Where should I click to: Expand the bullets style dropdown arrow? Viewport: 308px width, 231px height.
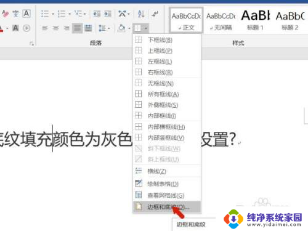point(53,14)
